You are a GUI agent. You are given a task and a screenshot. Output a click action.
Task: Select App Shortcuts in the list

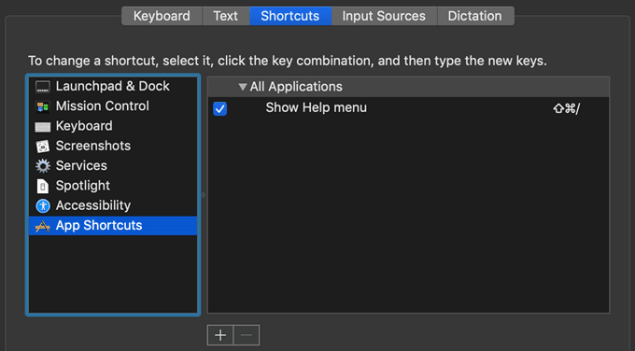113,226
